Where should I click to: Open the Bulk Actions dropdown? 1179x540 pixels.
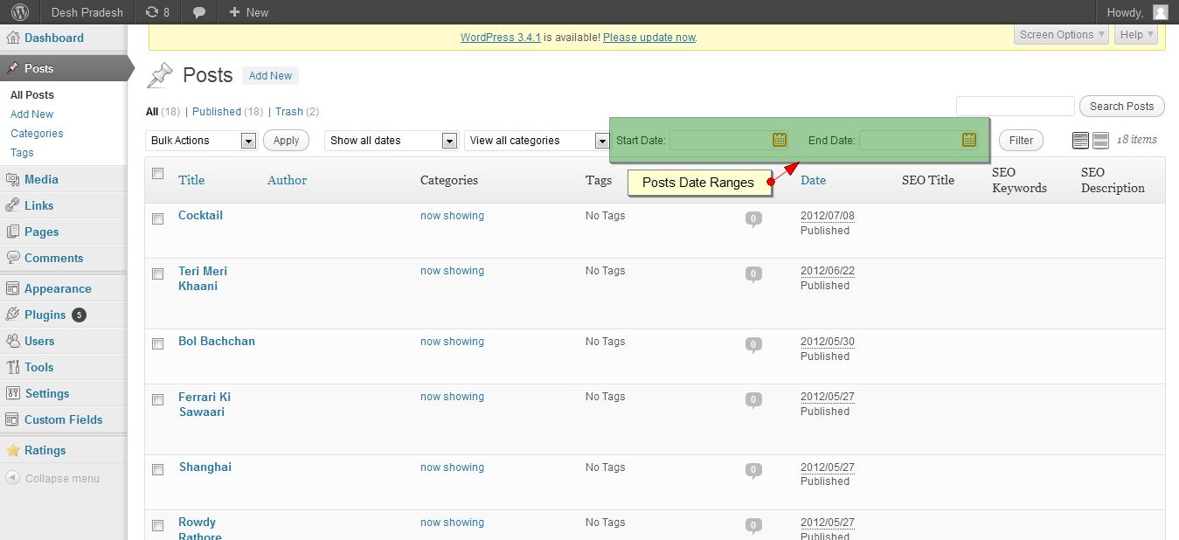(201, 141)
